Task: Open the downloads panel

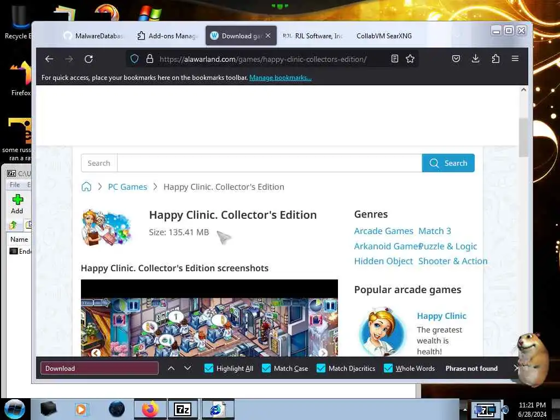Action: [x=475, y=59]
